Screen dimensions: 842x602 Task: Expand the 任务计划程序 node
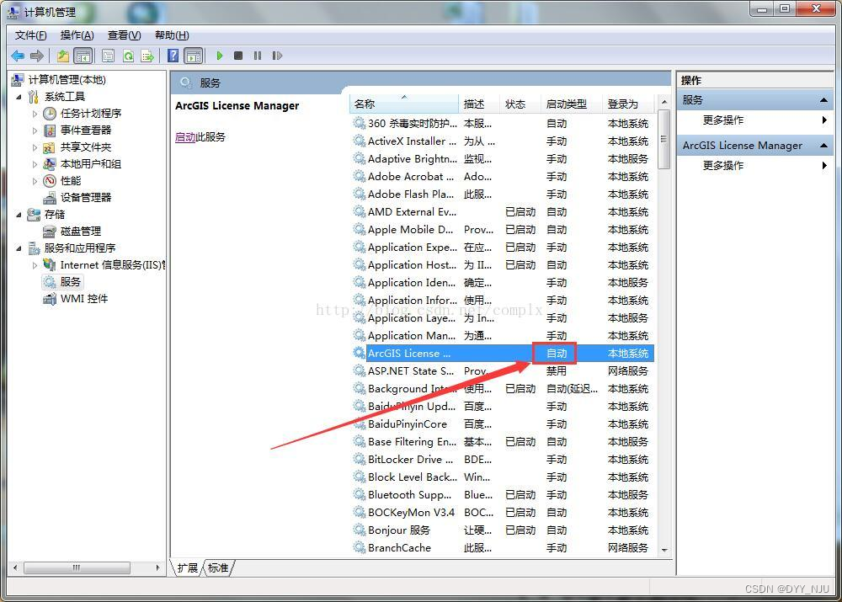click(x=34, y=113)
